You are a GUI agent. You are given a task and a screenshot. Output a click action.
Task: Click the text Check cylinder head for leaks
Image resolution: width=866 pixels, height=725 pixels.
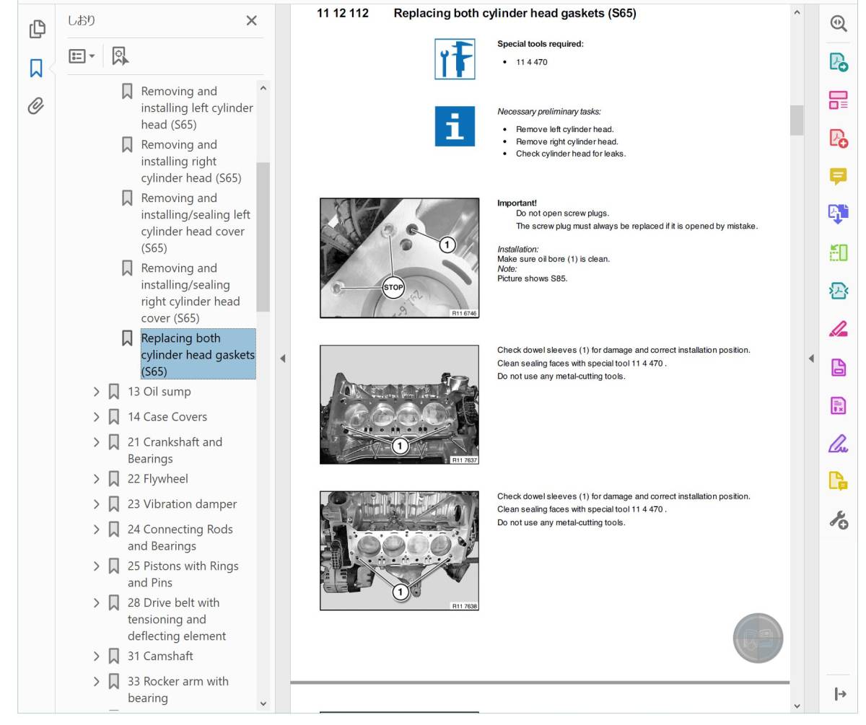tap(570, 154)
